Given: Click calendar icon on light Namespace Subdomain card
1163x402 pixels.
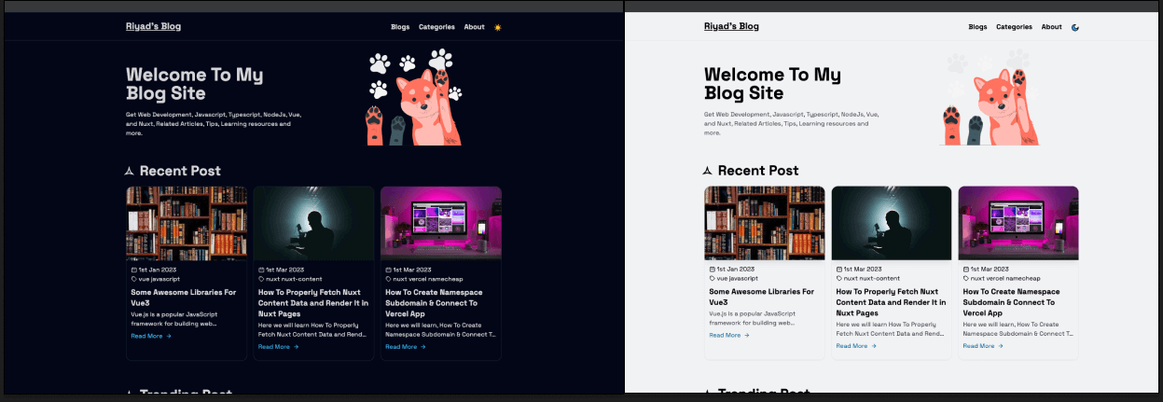Looking at the screenshot, I should pos(966,269).
